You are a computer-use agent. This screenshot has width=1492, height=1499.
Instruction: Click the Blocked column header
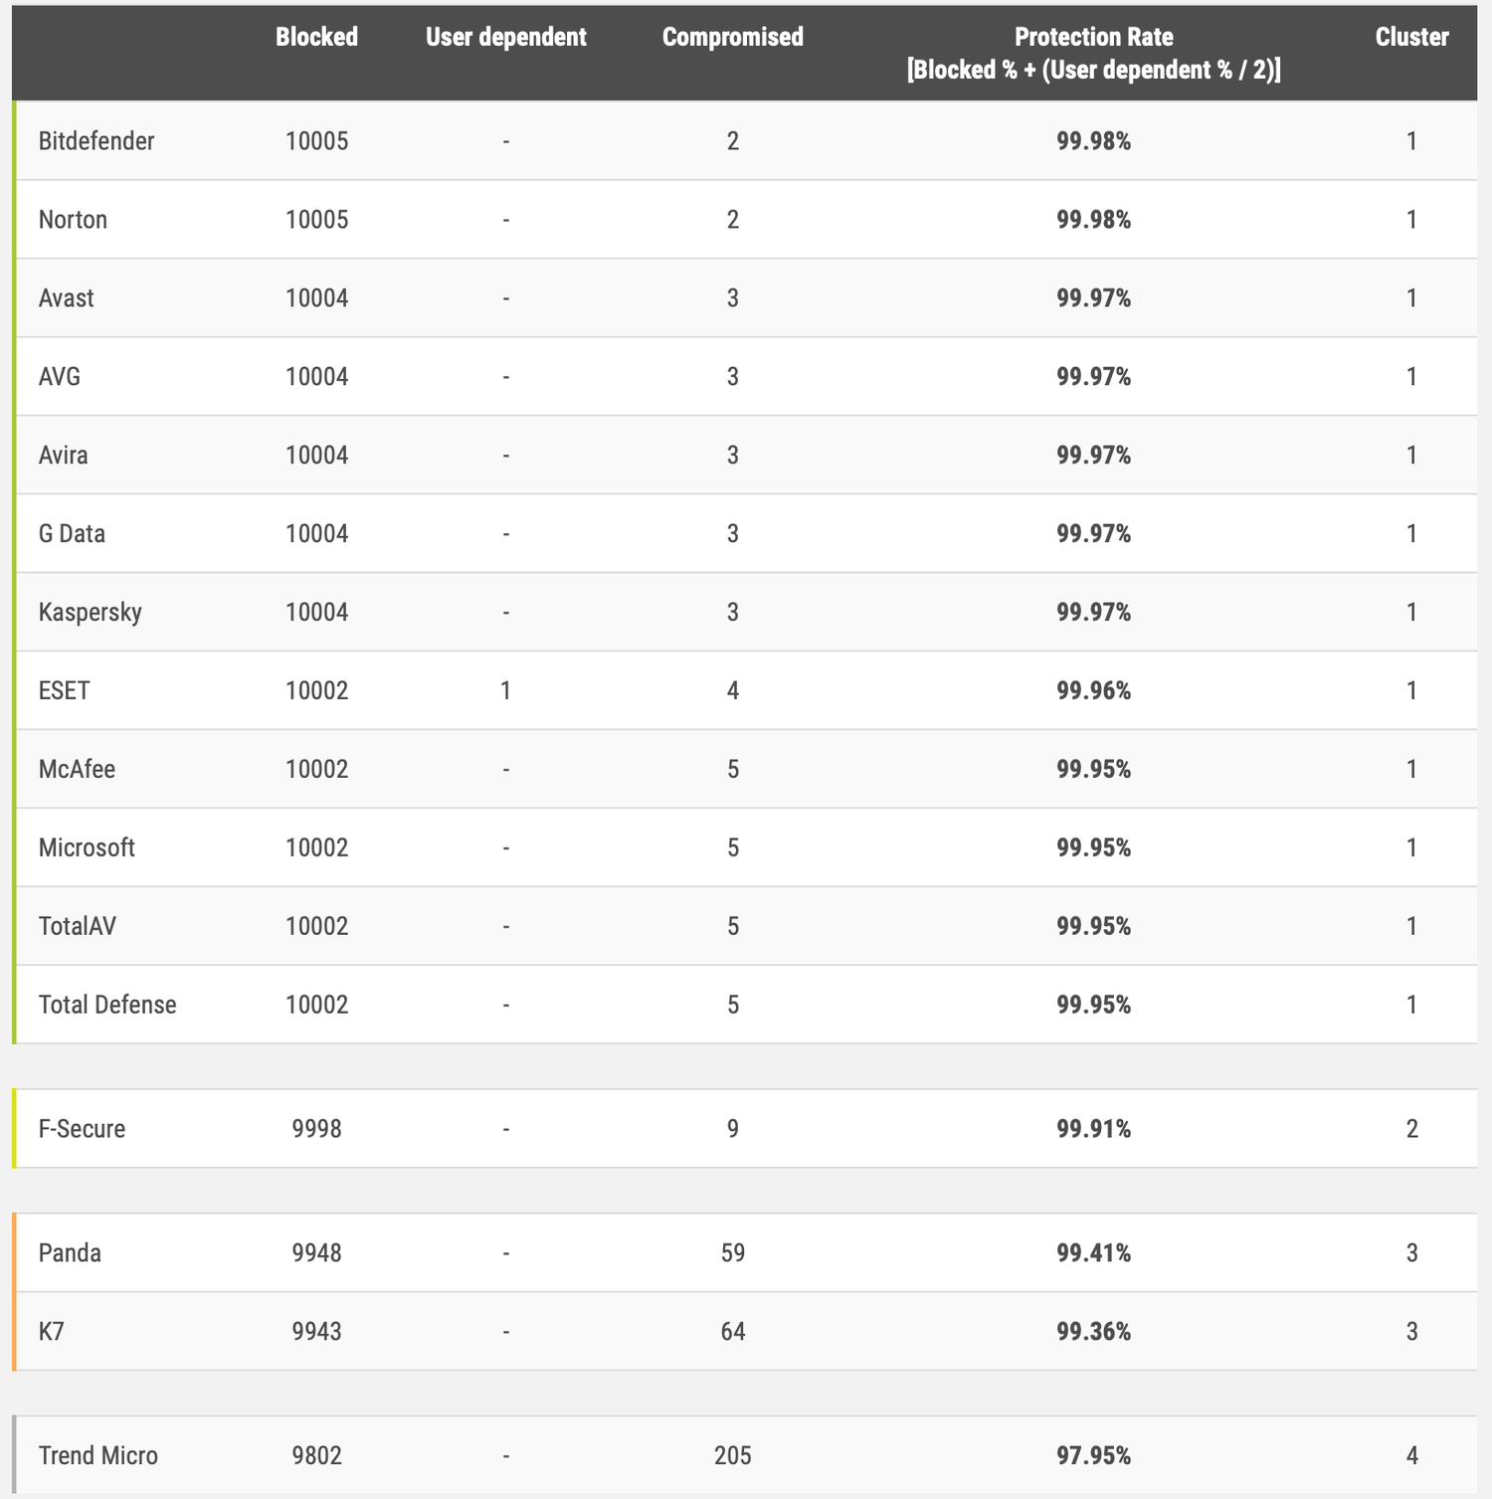[x=316, y=37]
